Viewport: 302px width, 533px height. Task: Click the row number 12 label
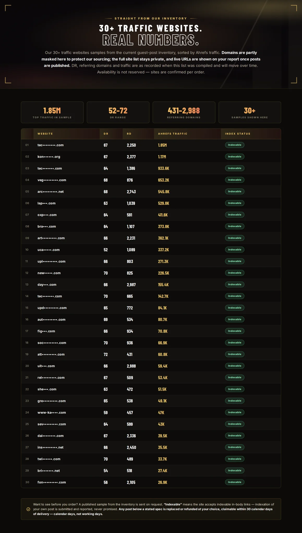click(27, 273)
